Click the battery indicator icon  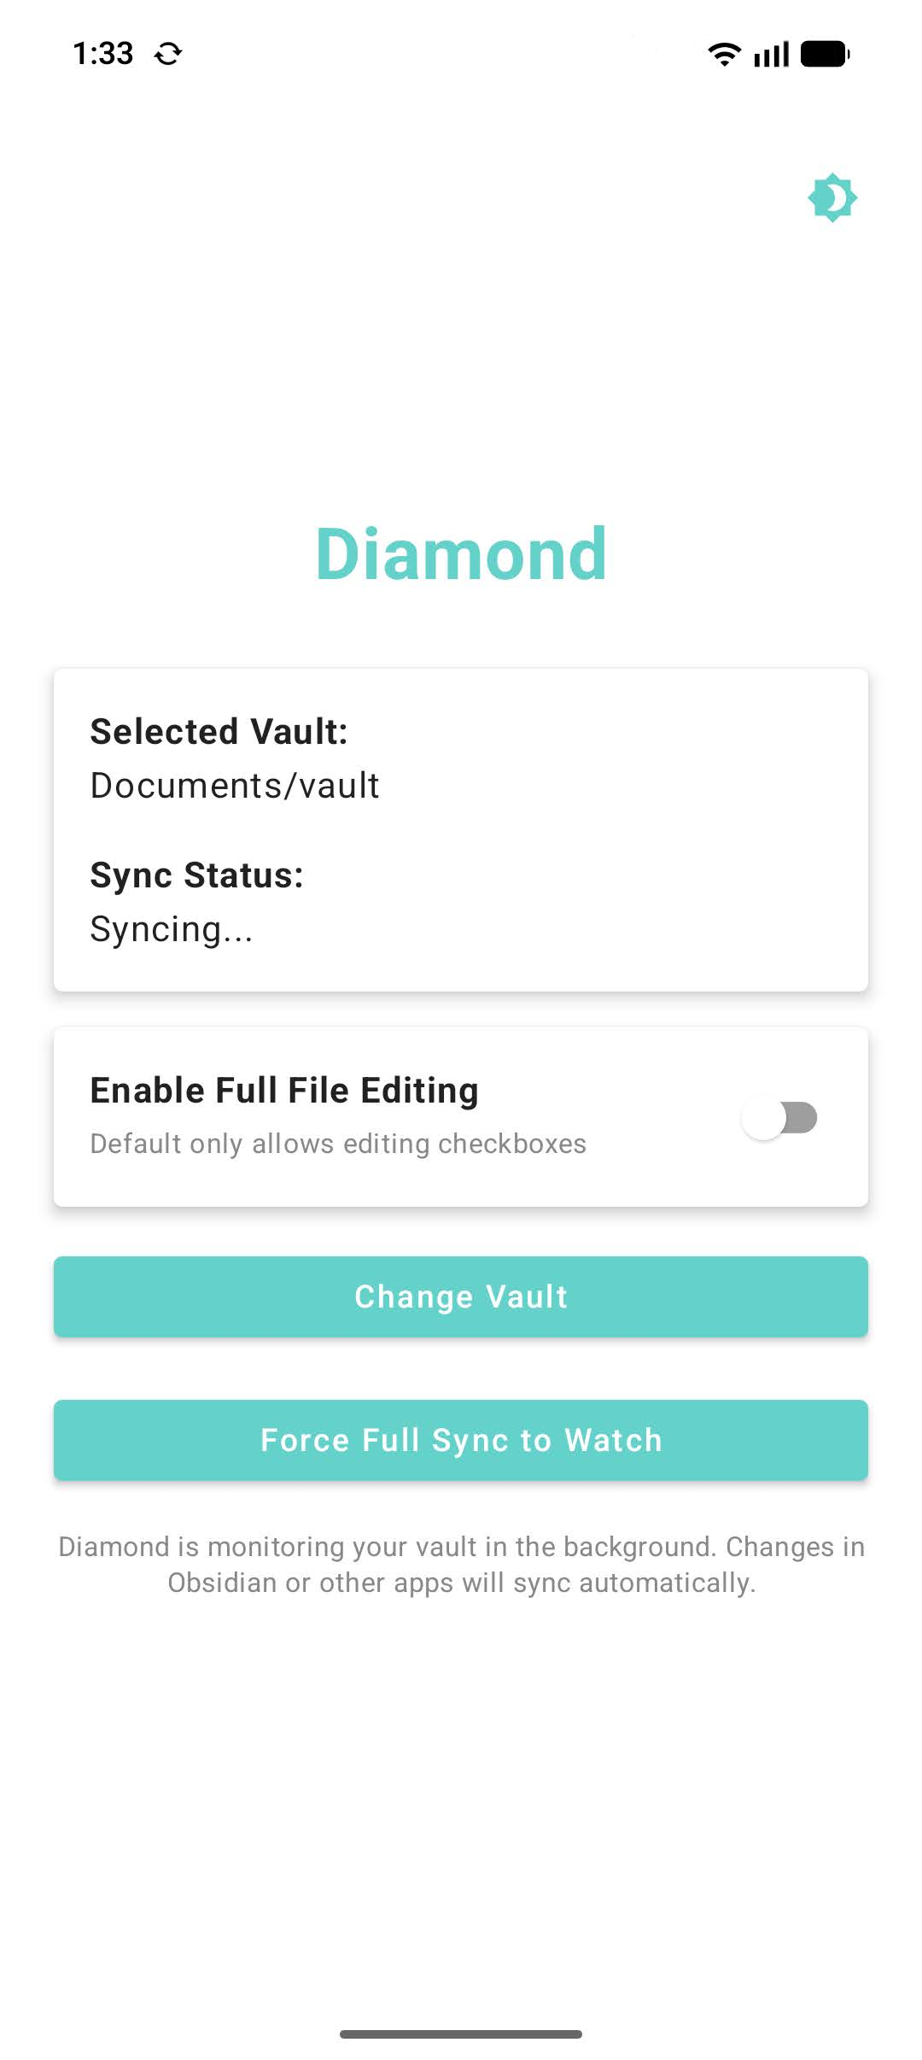click(x=825, y=53)
